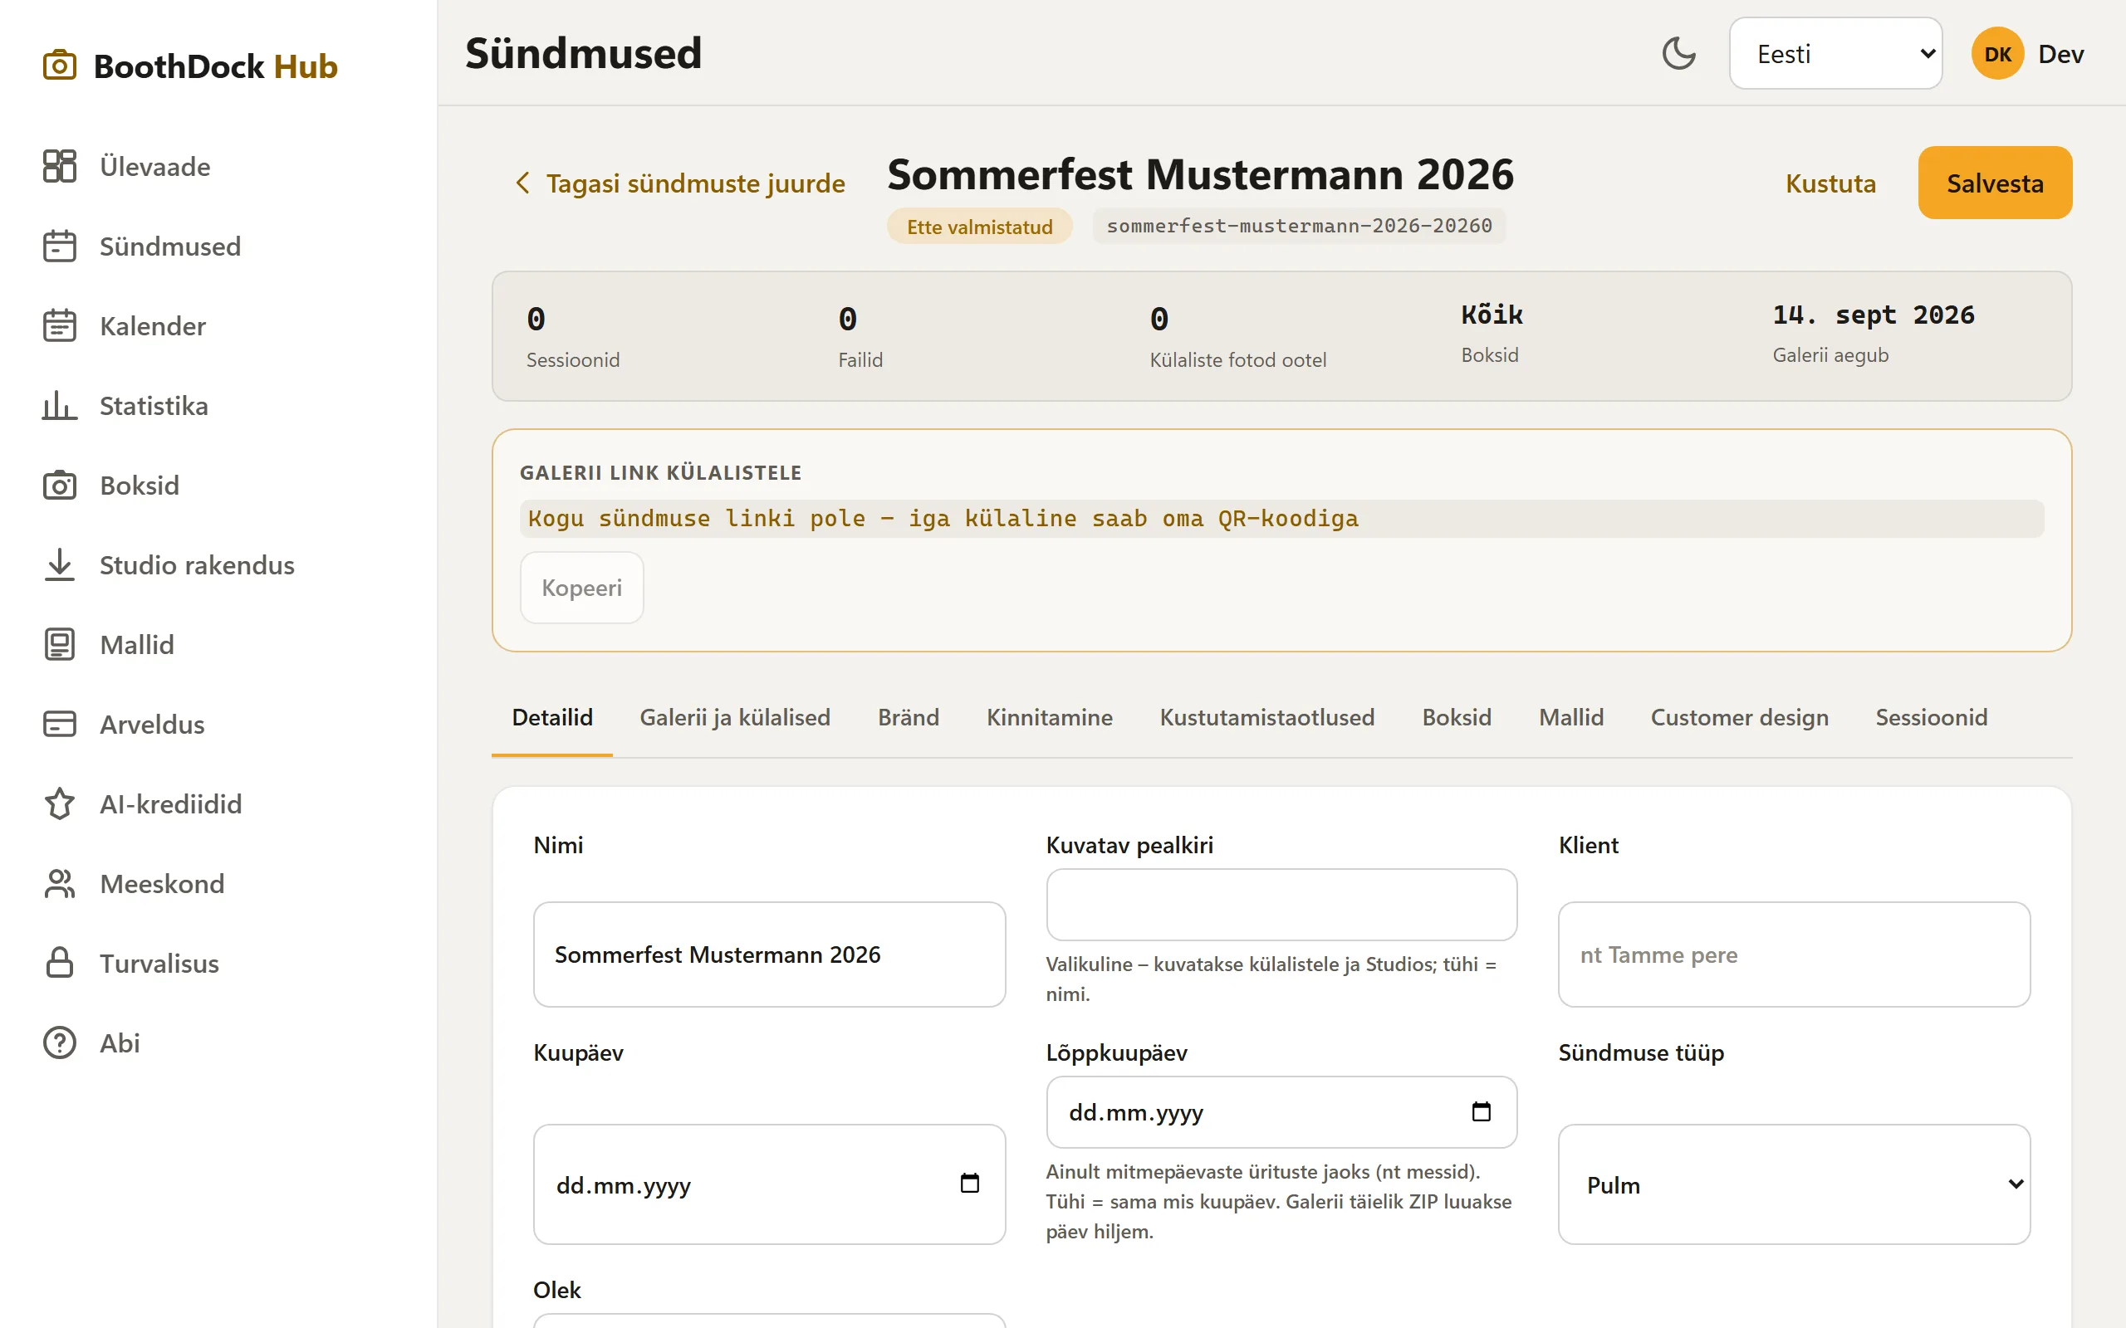
Task: Click the Ette valmistatud status badge
Action: [x=980, y=227]
